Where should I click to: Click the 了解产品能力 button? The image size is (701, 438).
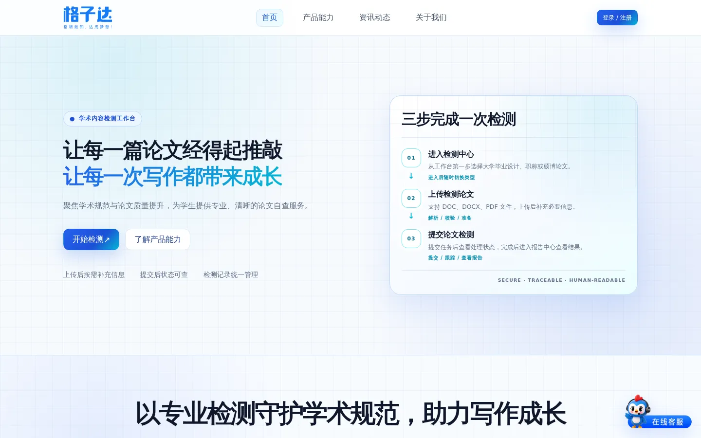click(158, 239)
